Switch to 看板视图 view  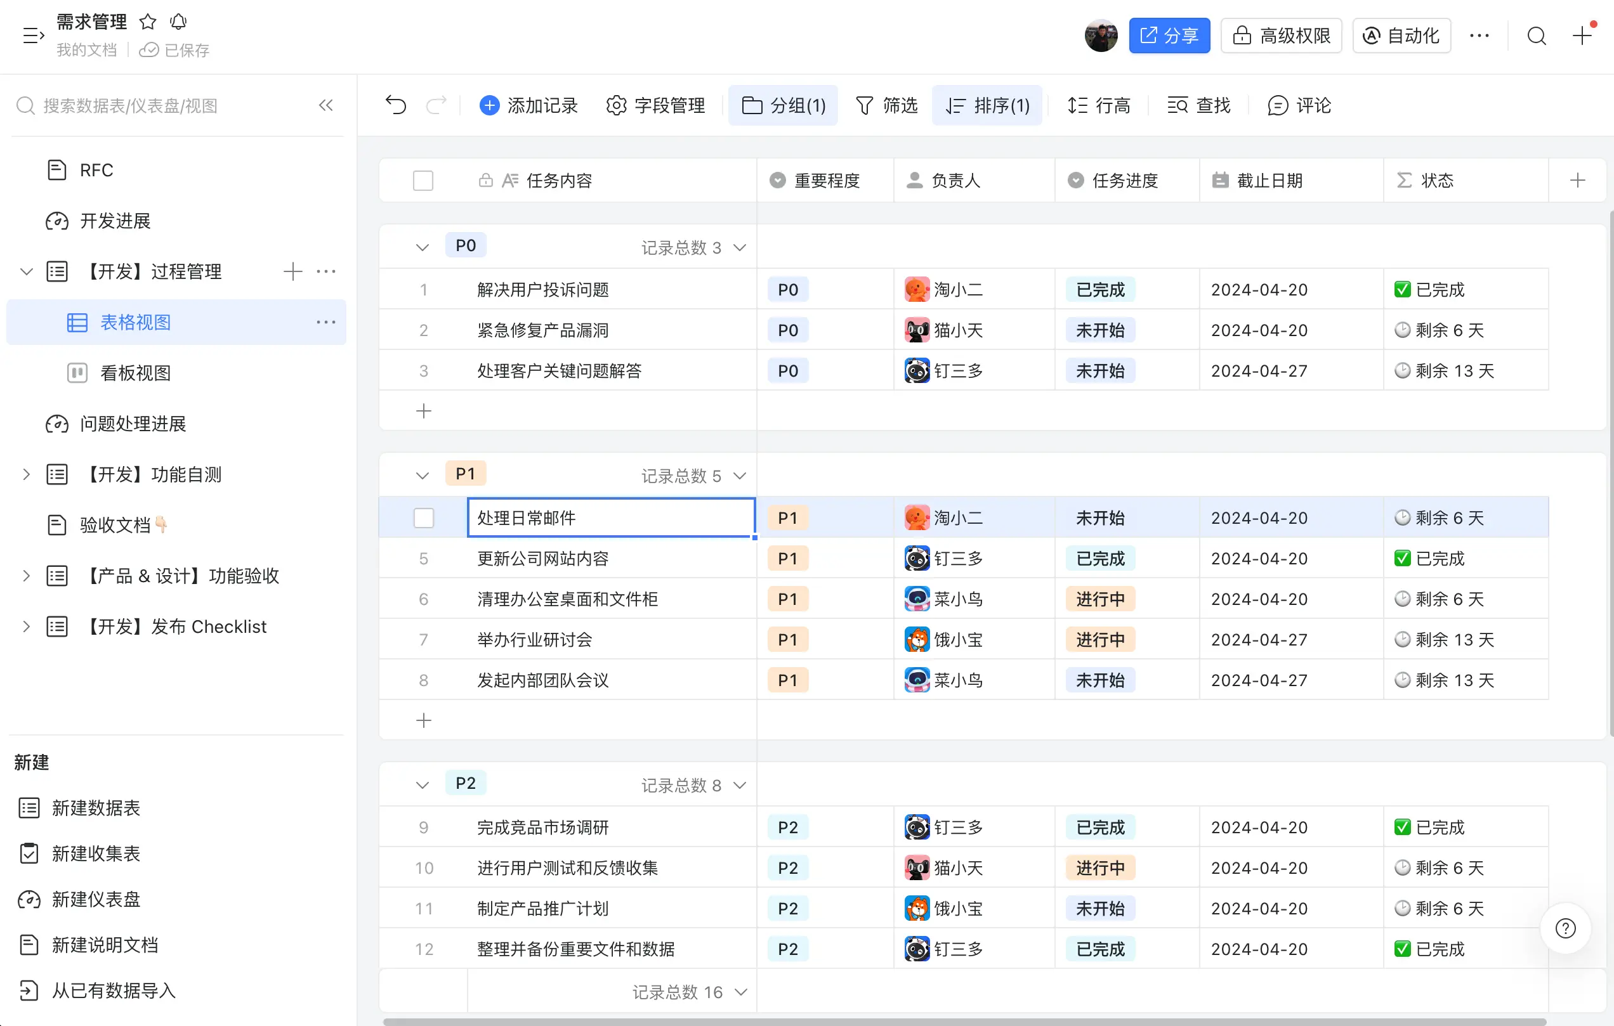135,372
